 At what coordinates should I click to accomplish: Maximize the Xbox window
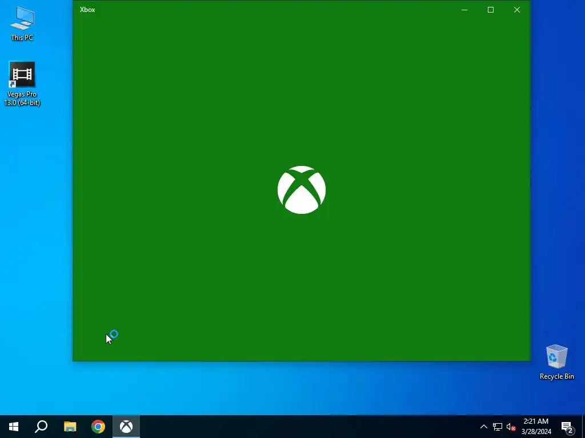(491, 10)
